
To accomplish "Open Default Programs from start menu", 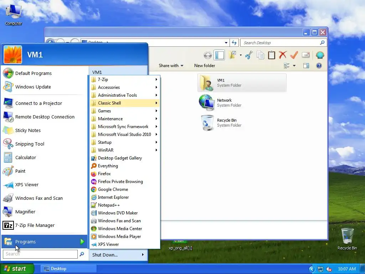I will [x=44, y=73].
